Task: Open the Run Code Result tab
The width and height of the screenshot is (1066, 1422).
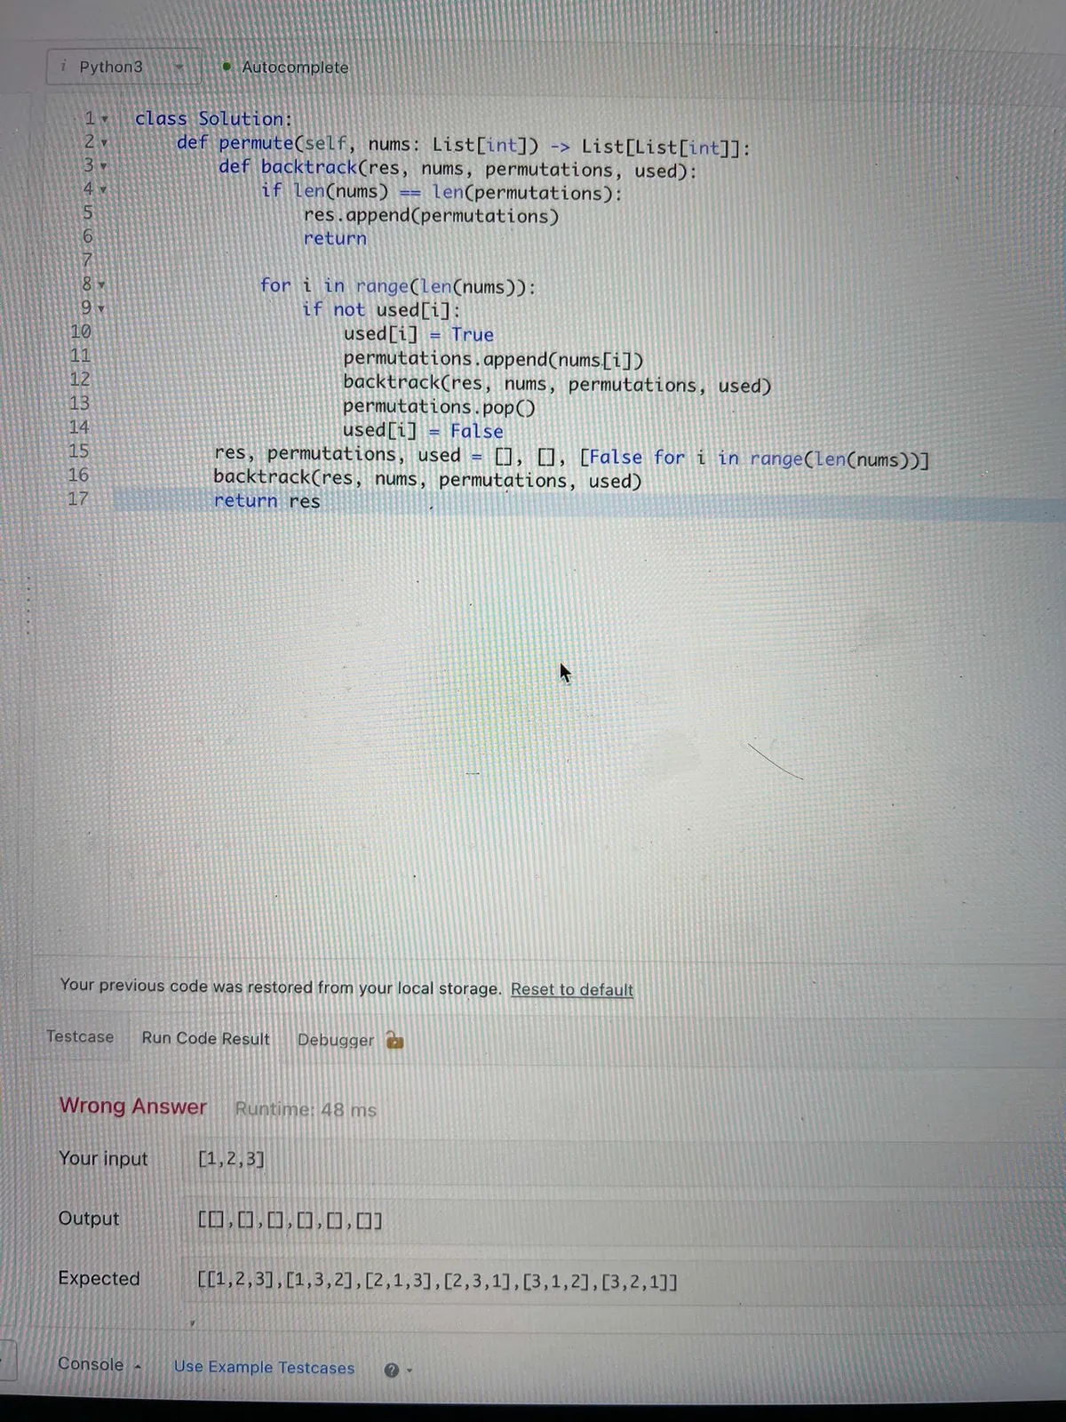Action: pos(205,1039)
